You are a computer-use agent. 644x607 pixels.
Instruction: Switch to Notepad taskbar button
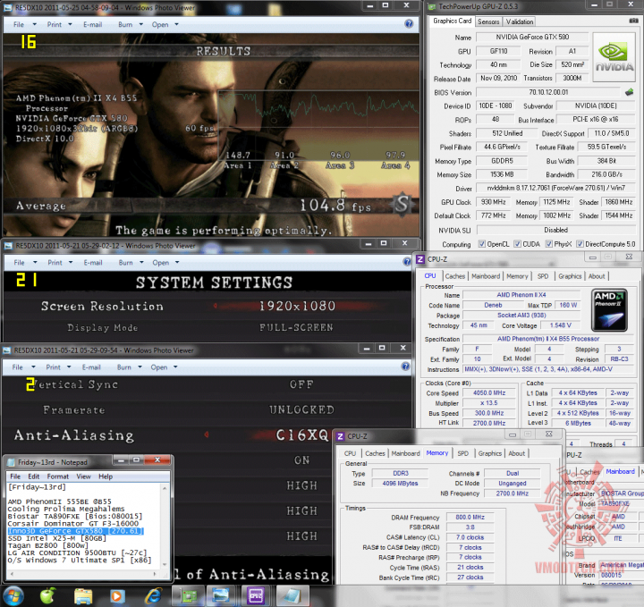click(x=291, y=596)
